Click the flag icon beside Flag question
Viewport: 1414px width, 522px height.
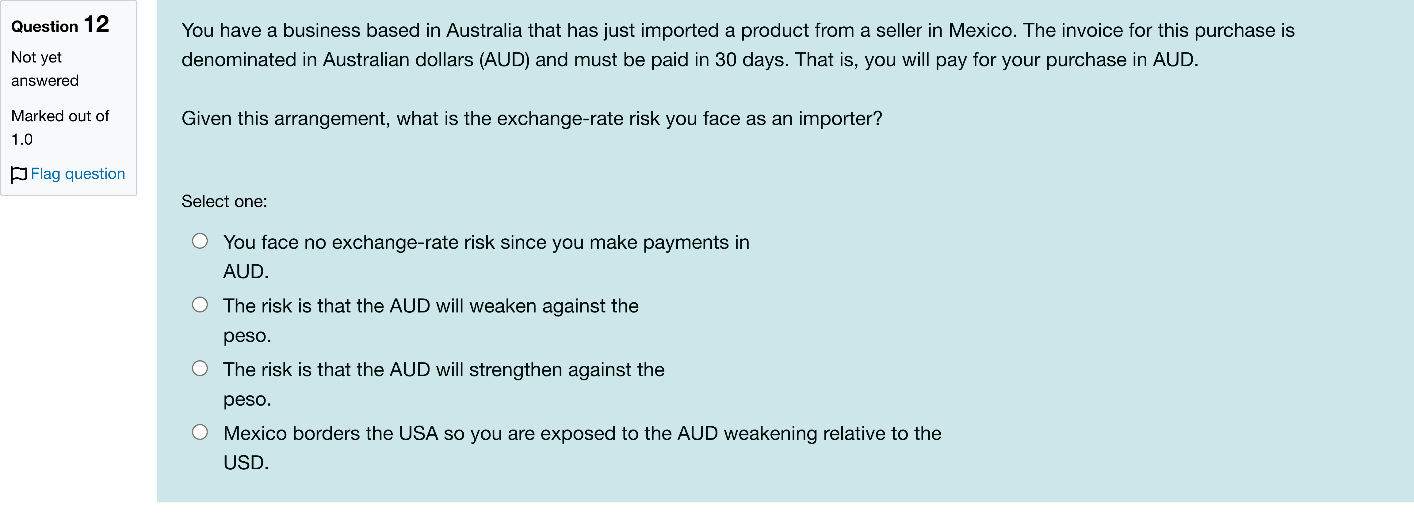tap(19, 175)
